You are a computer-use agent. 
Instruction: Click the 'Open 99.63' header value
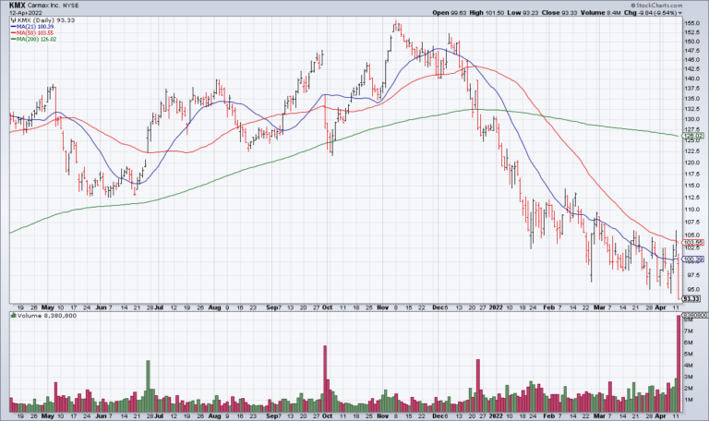click(449, 13)
